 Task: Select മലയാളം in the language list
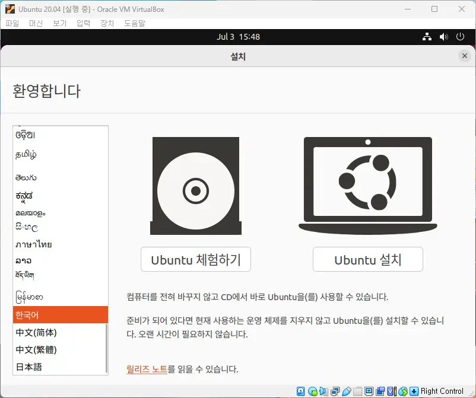tap(61, 213)
